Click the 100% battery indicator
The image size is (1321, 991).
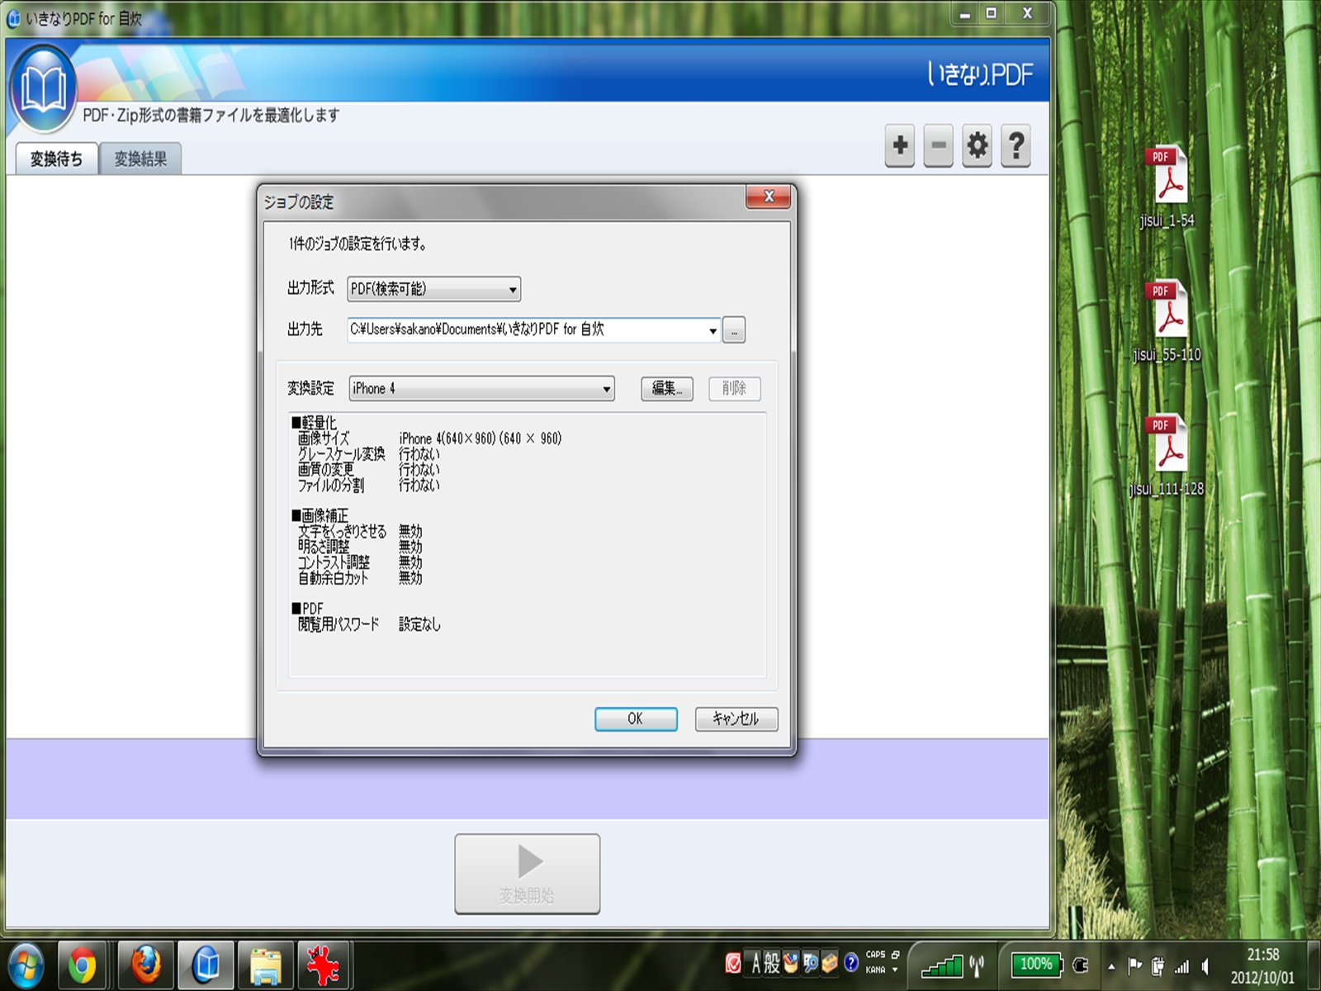tap(1036, 964)
